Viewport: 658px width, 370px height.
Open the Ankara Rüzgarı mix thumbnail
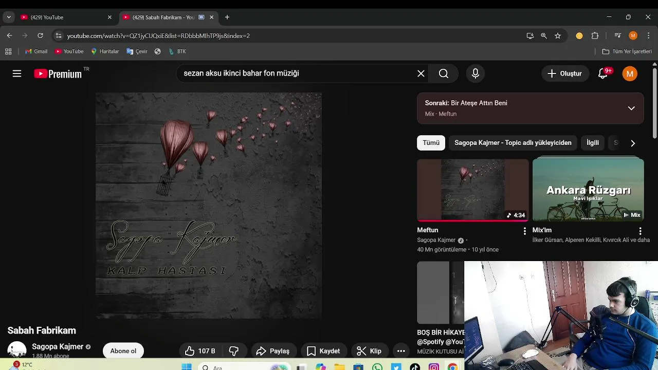(x=588, y=190)
